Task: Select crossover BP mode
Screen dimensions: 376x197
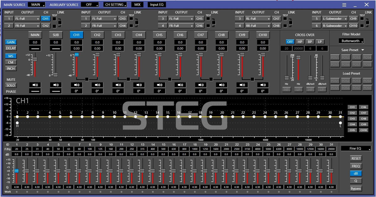Action: click(310, 42)
